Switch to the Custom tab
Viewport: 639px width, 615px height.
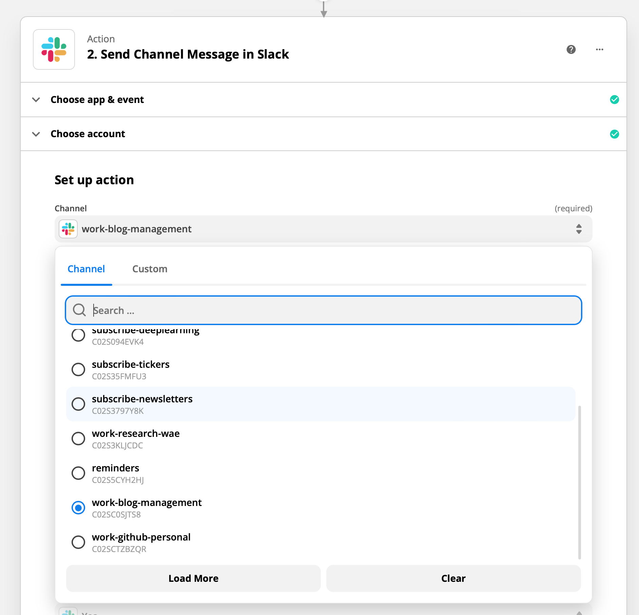(x=150, y=269)
